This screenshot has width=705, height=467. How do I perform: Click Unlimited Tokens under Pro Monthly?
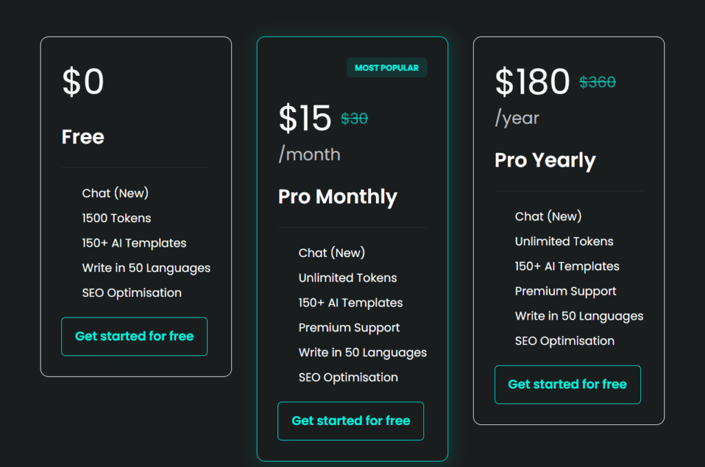[347, 278]
